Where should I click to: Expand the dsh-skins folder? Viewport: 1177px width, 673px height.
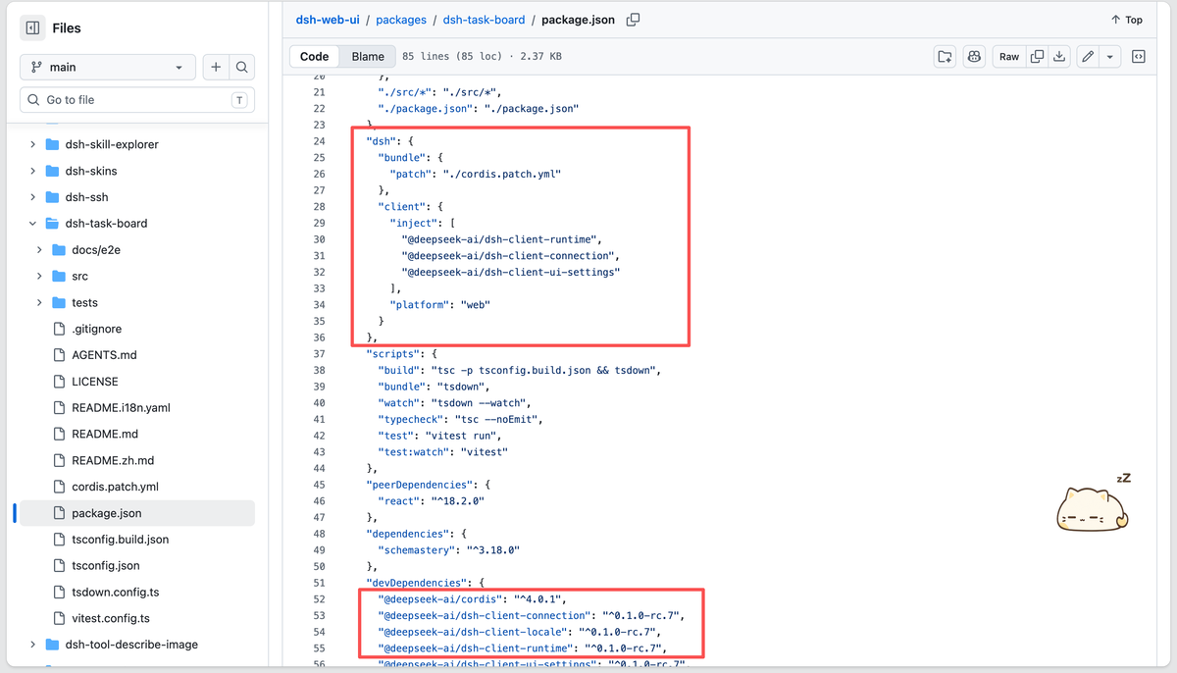pos(32,171)
